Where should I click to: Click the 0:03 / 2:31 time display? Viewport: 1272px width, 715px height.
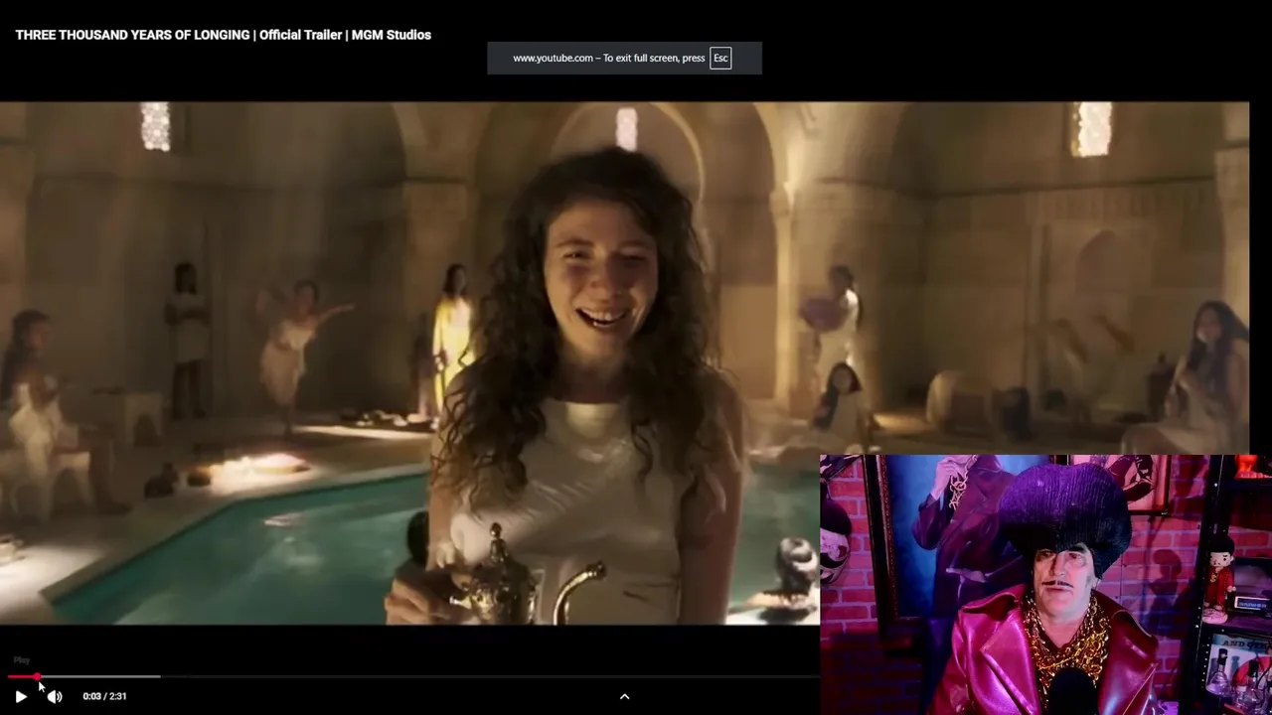104,696
